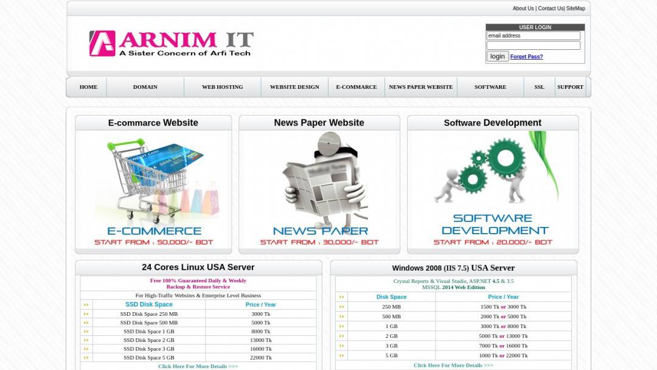Switch to the WEB HOSTING tab

click(x=221, y=86)
